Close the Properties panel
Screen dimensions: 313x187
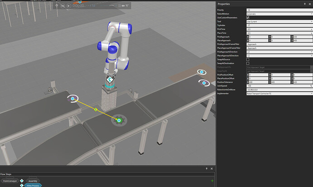coord(310,4)
